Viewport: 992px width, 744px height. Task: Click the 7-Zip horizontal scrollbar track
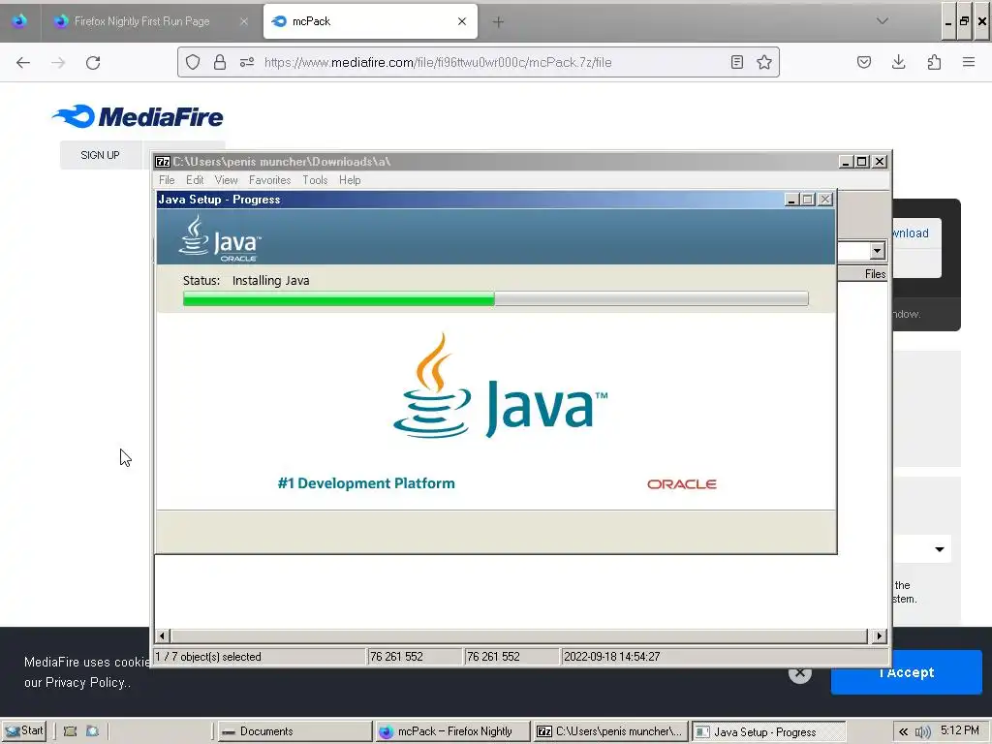pos(520,635)
